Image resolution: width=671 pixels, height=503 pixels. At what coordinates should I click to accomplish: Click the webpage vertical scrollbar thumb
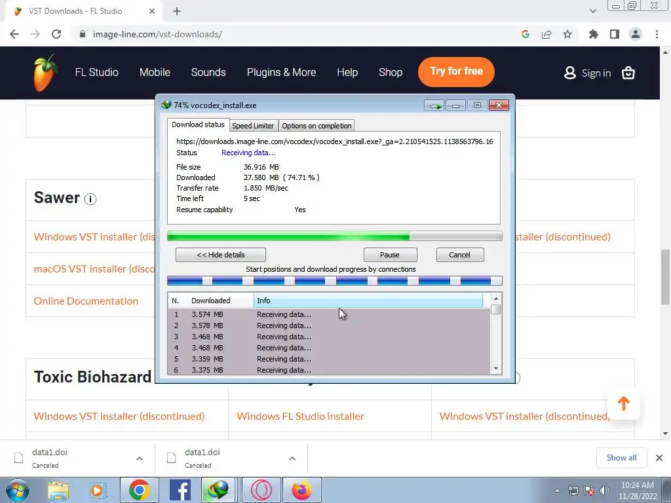click(x=665, y=277)
